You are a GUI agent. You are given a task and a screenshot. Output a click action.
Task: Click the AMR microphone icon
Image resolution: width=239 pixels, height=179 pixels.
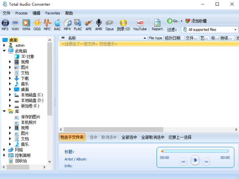coord(99,24)
